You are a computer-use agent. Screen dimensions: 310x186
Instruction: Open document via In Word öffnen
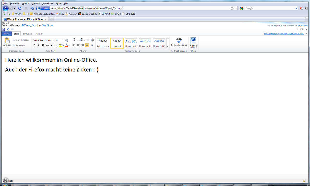tap(193, 43)
